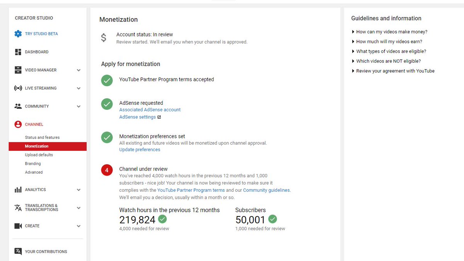Click green checkmark beside AdSense requested
464x261 pixels.
(x=107, y=104)
